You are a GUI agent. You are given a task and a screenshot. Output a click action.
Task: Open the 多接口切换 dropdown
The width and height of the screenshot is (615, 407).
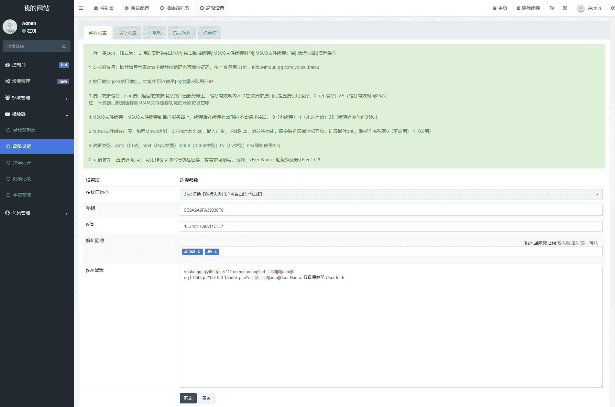(391, 194)
